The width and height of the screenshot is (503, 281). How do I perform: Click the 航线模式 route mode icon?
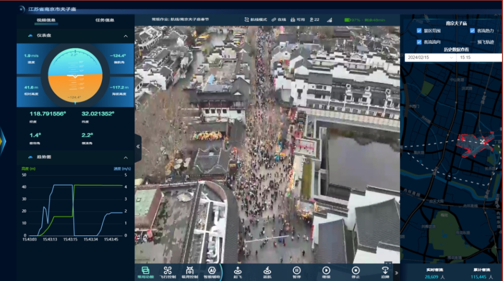(256, 20)
